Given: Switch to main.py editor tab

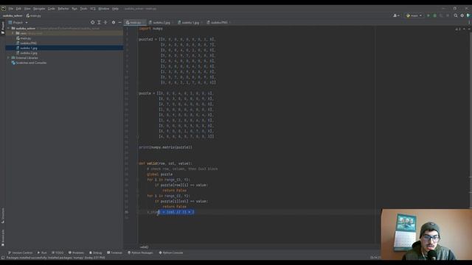Looking at the screenshot, I should pos(134,23).
